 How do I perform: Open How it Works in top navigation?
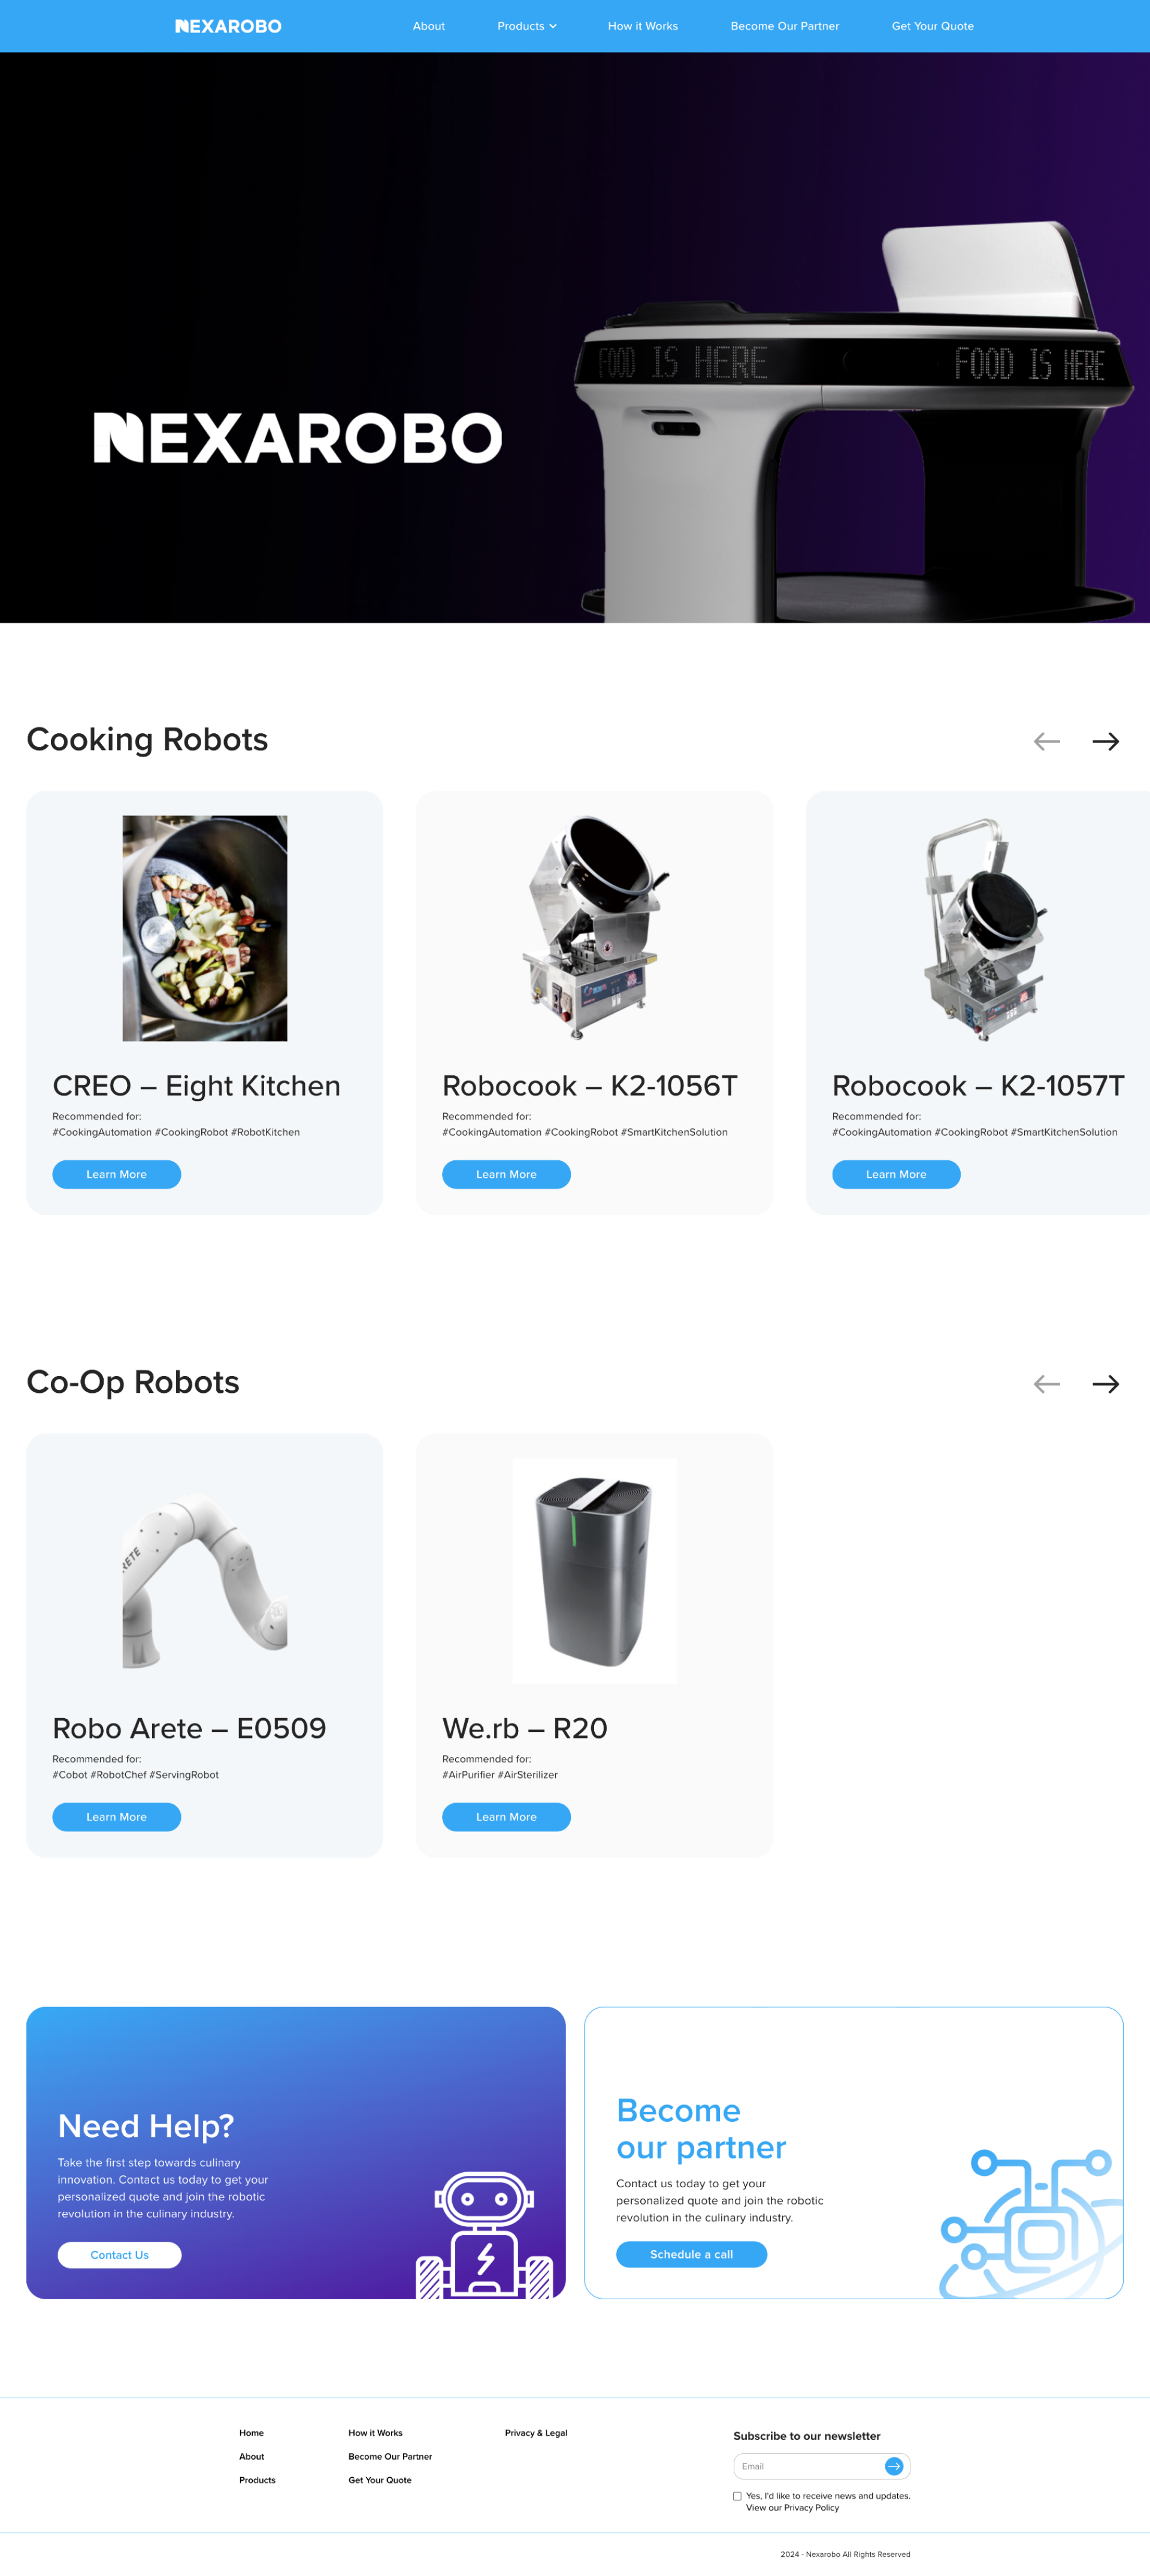(643, 26)
